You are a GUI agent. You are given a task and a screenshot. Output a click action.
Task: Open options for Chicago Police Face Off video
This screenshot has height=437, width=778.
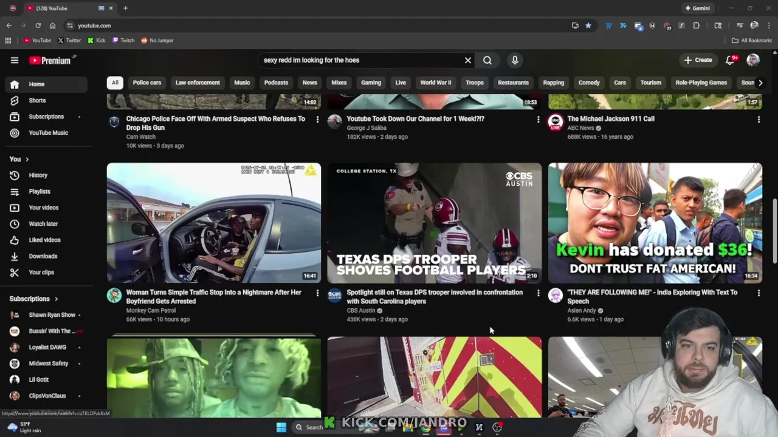317,120
